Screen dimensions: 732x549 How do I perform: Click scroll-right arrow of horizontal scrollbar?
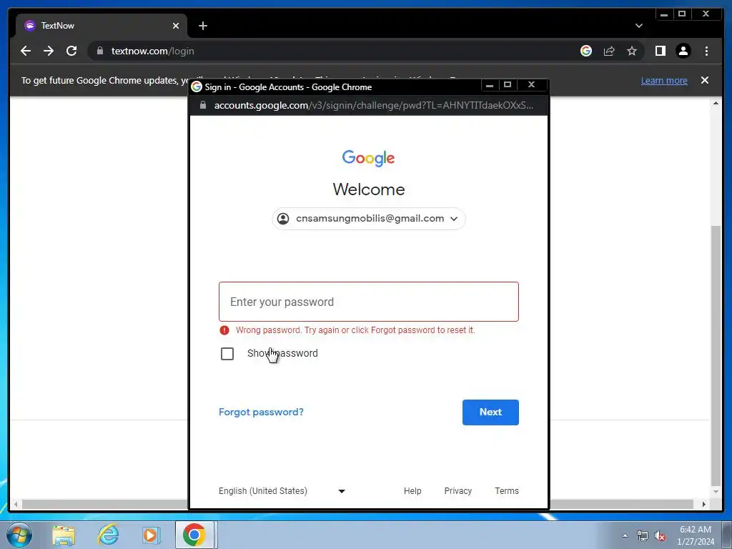pyautogui.click(x=704, y=504)
